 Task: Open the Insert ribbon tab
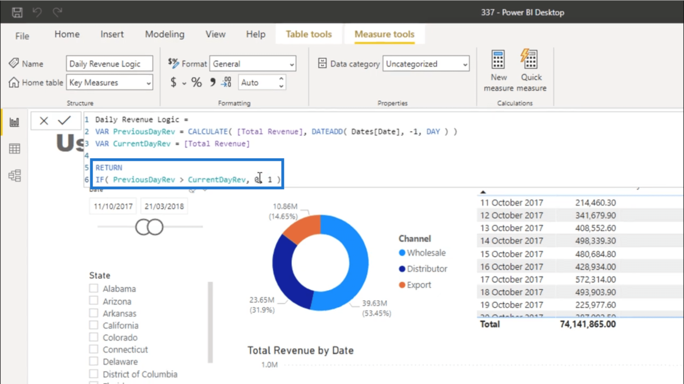click(x=112, y=34)
